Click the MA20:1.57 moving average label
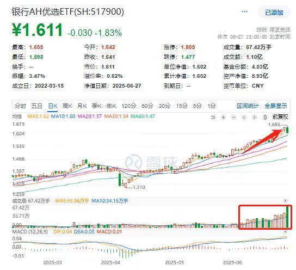This screenshot has height=270, width=296. (x=90, y=116)
